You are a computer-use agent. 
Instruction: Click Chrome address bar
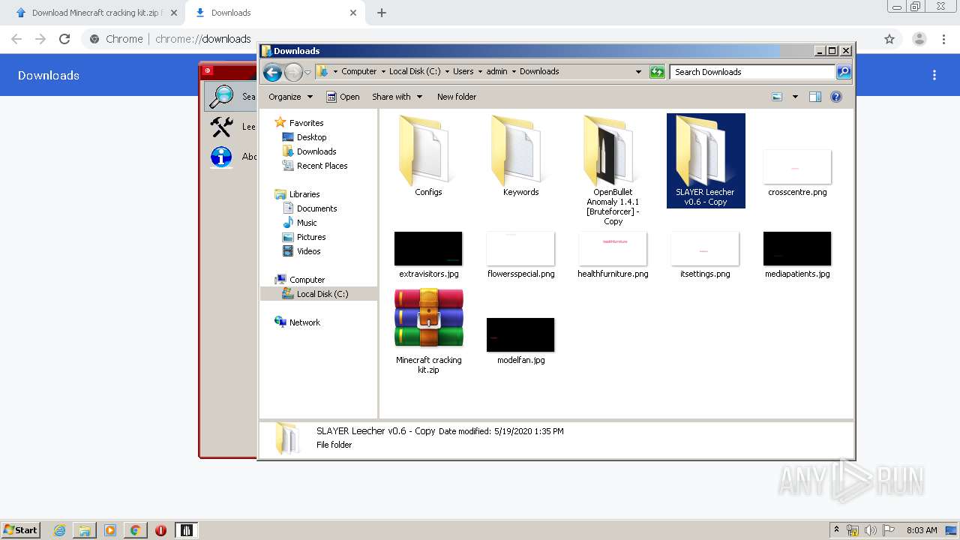[480, 39]
